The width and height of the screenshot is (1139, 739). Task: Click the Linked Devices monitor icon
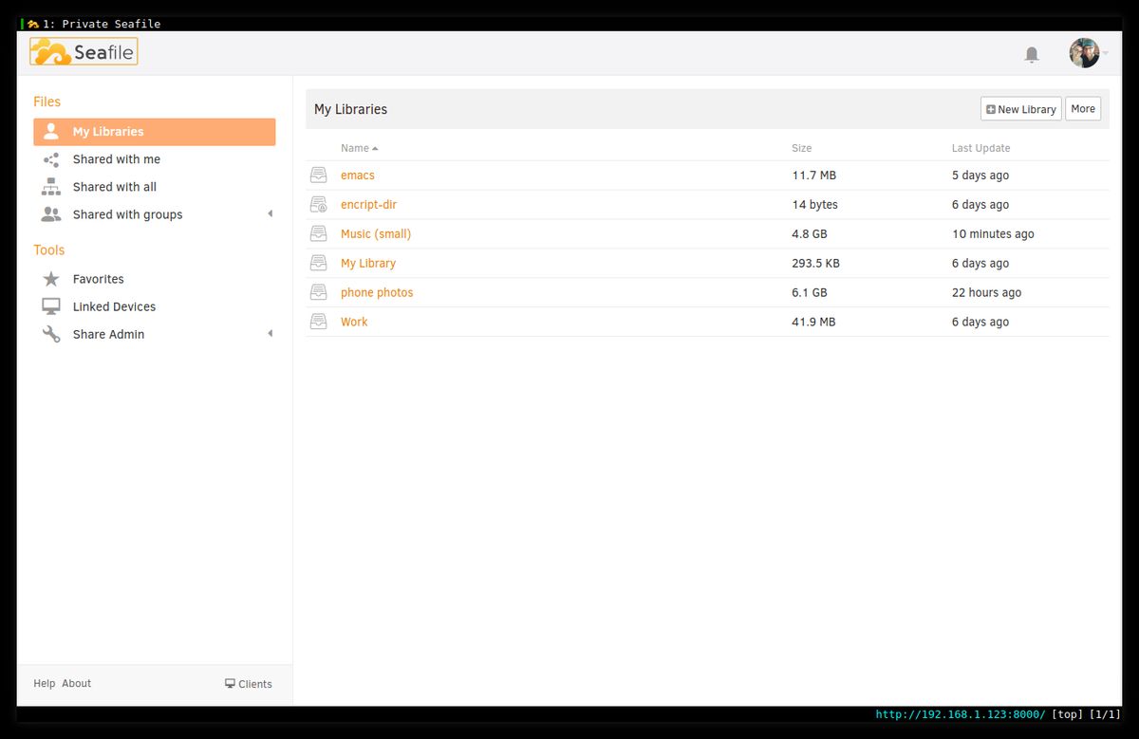(51, 306)
